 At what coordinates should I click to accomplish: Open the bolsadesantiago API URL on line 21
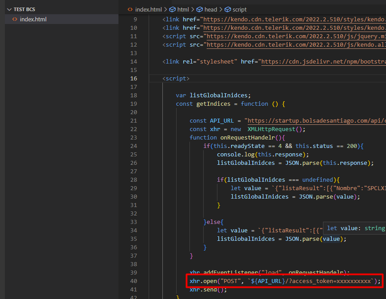tap(317, 121)
